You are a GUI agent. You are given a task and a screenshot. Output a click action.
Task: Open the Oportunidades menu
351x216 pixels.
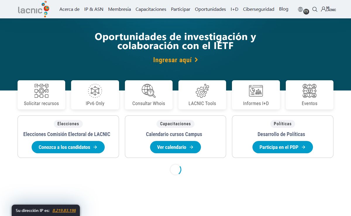[x=210, y=9]
